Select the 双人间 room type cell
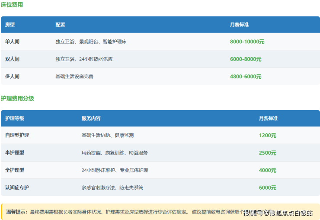 (12, 59)
